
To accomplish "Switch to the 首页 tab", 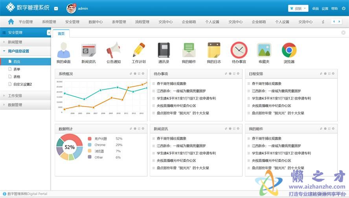I will [x=61, y=33].
